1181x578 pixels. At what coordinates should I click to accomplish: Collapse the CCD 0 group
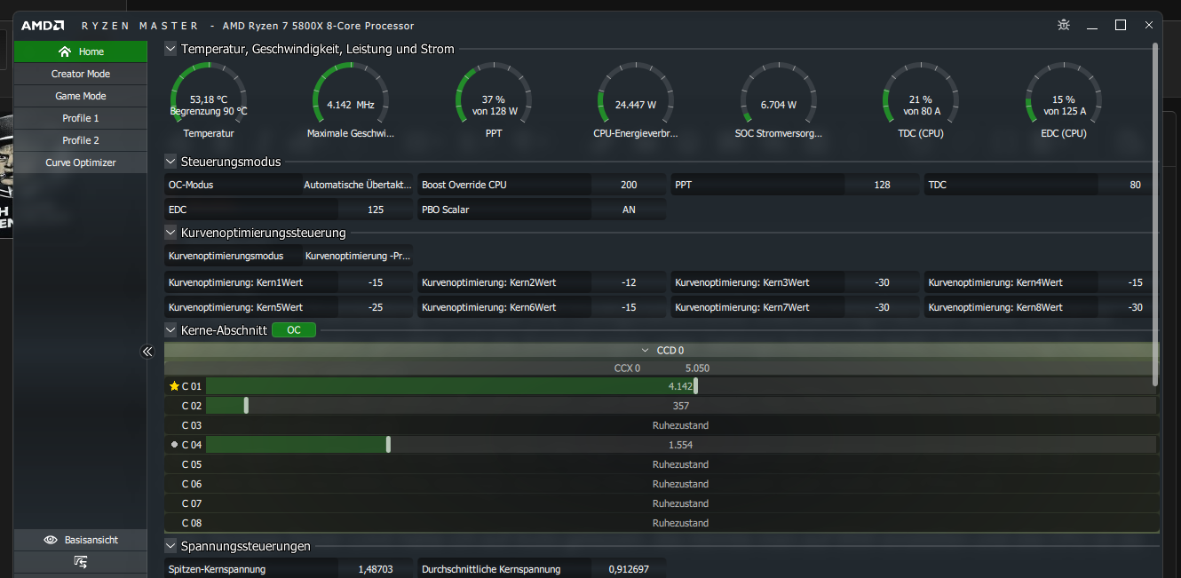coord(646,351)
